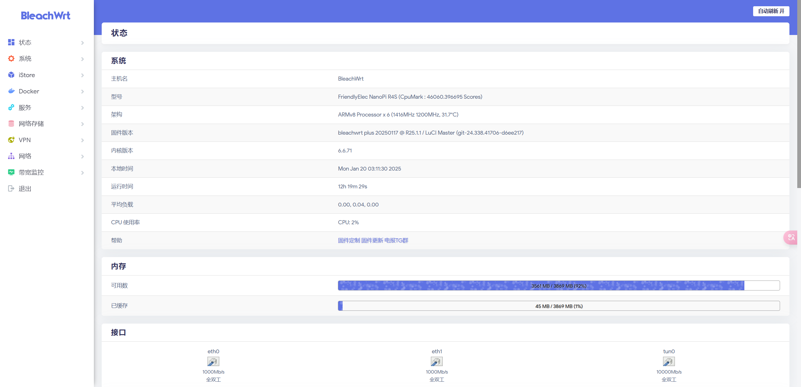Screen dimensions: 801x387
Task: Click the bandwidth monitor icon
Action: point(11,172)
